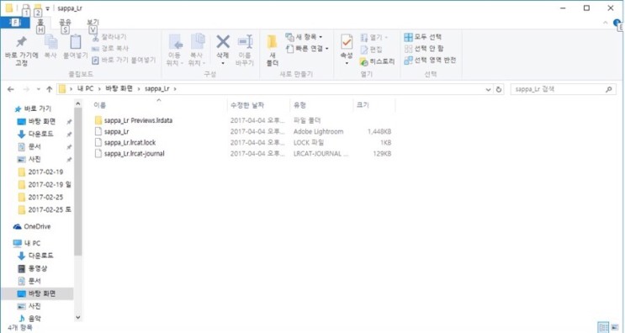Select 내 PC in the navigation pane
The height and width of the screenshot is (333, 625).
pos(32,243)
